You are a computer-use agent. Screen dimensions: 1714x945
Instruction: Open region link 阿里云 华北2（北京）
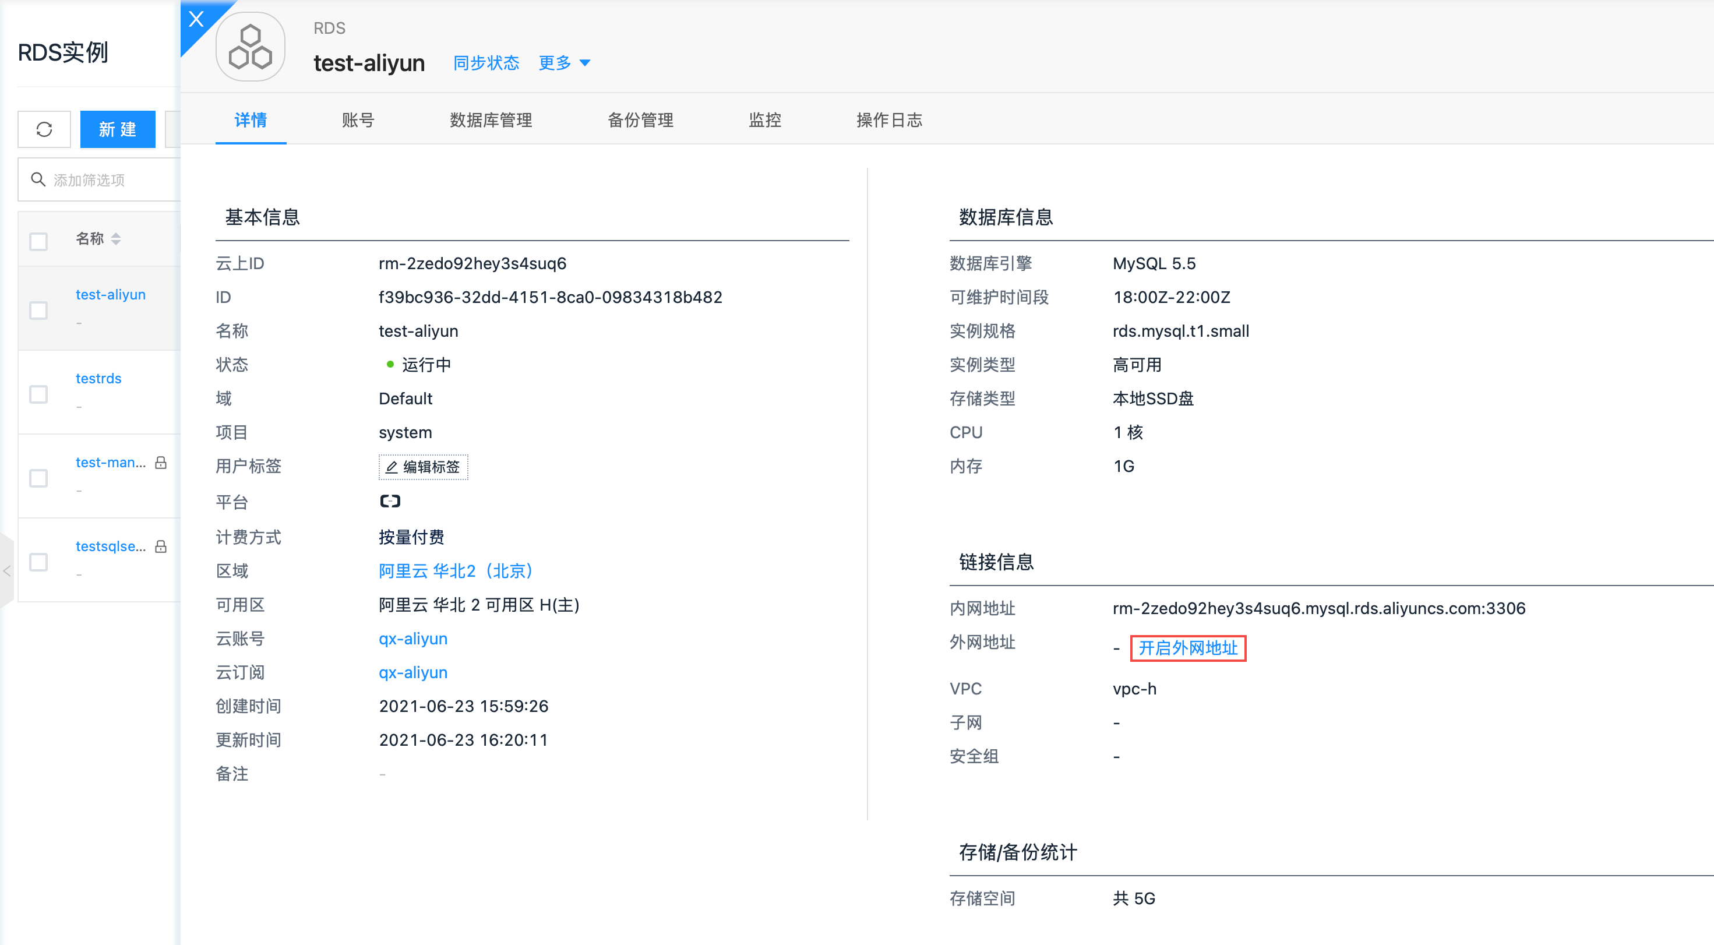pos(456,571)
